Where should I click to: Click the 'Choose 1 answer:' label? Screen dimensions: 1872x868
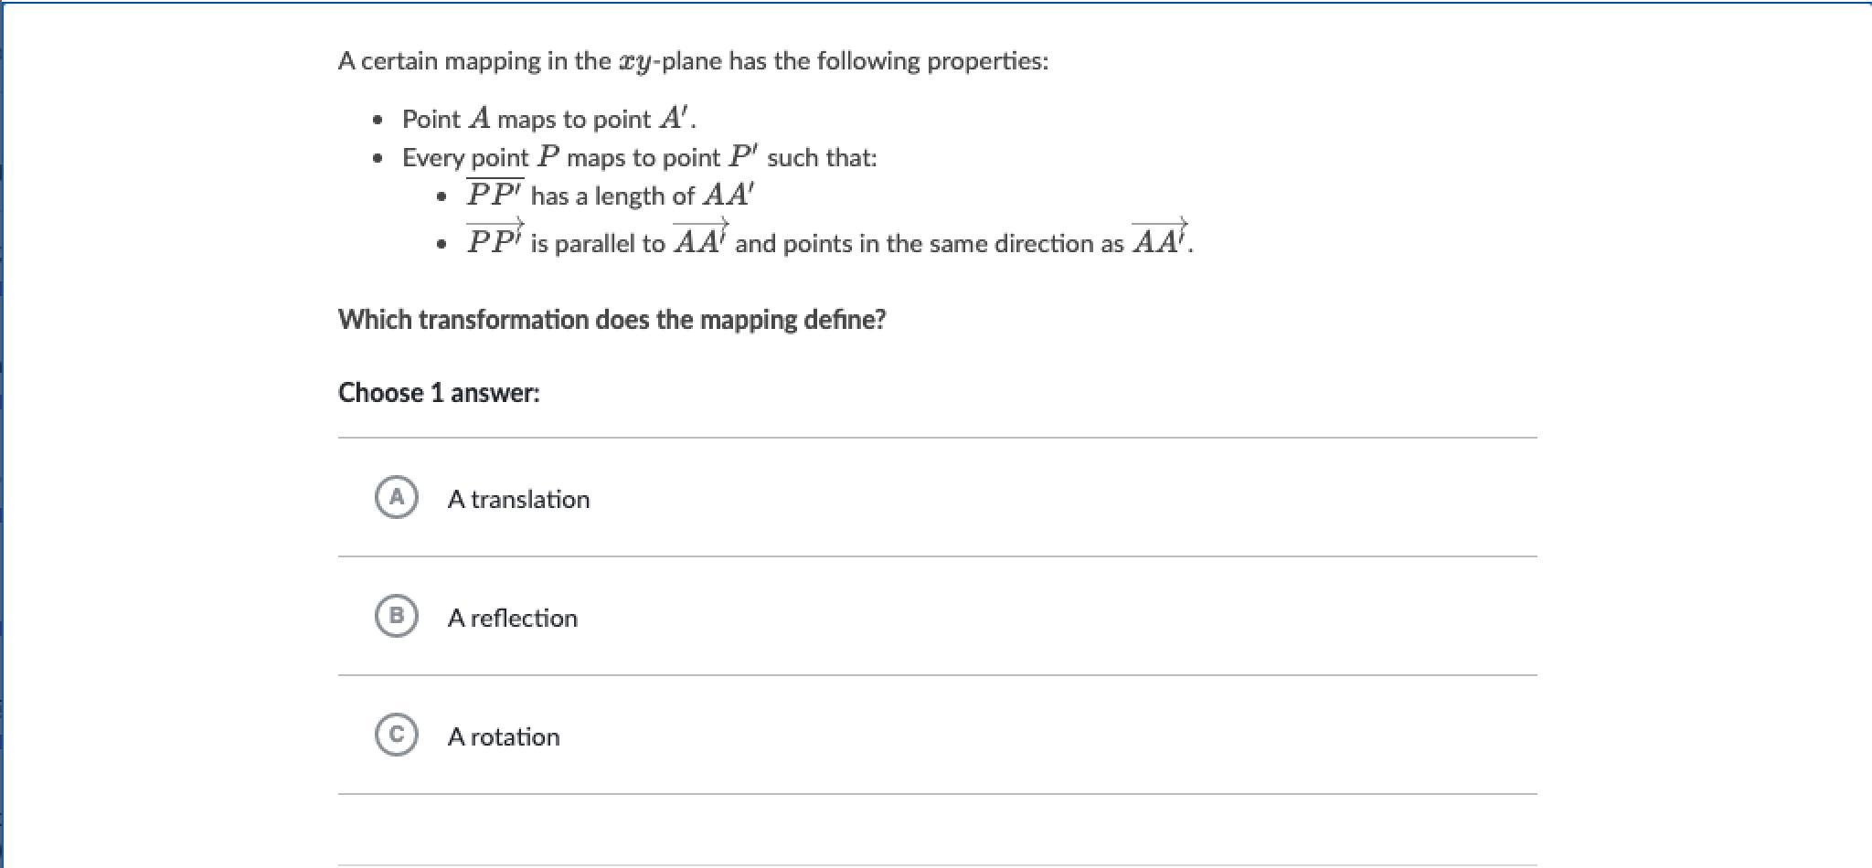[439, 393]
